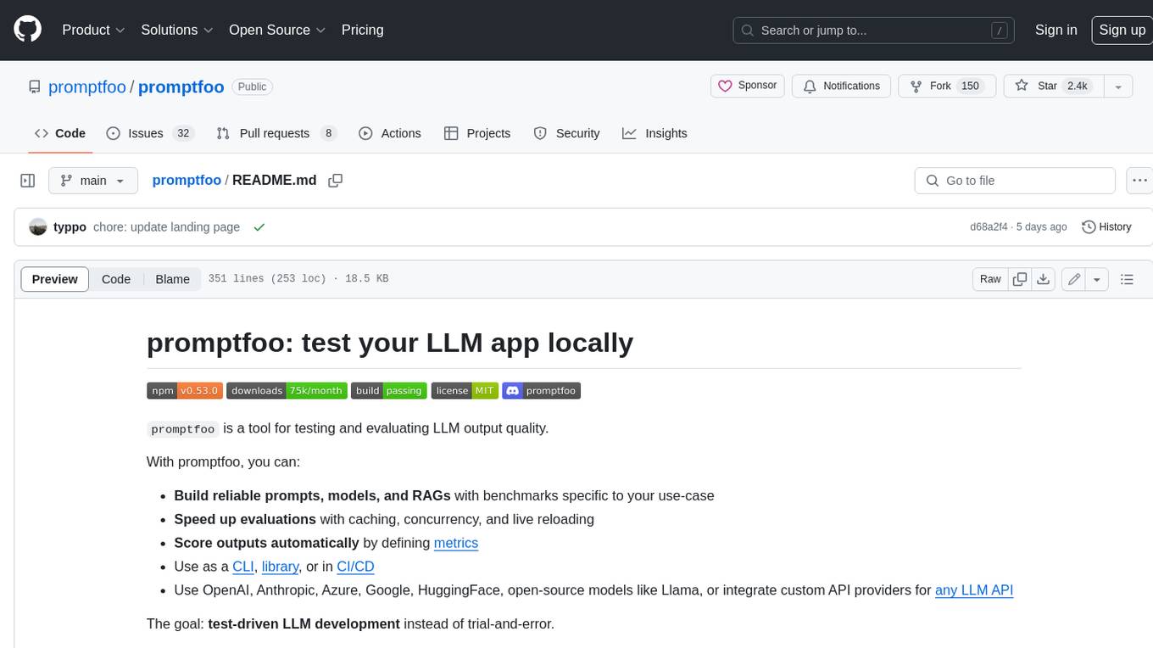This screenshot has height=648, width=1153.
Task: Open the Pull requests tab
Action: [x=276, y=133]
